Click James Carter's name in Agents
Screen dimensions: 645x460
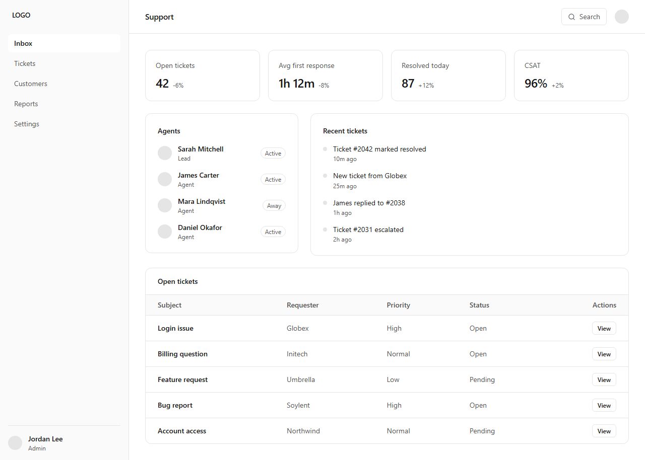(199, 175)
